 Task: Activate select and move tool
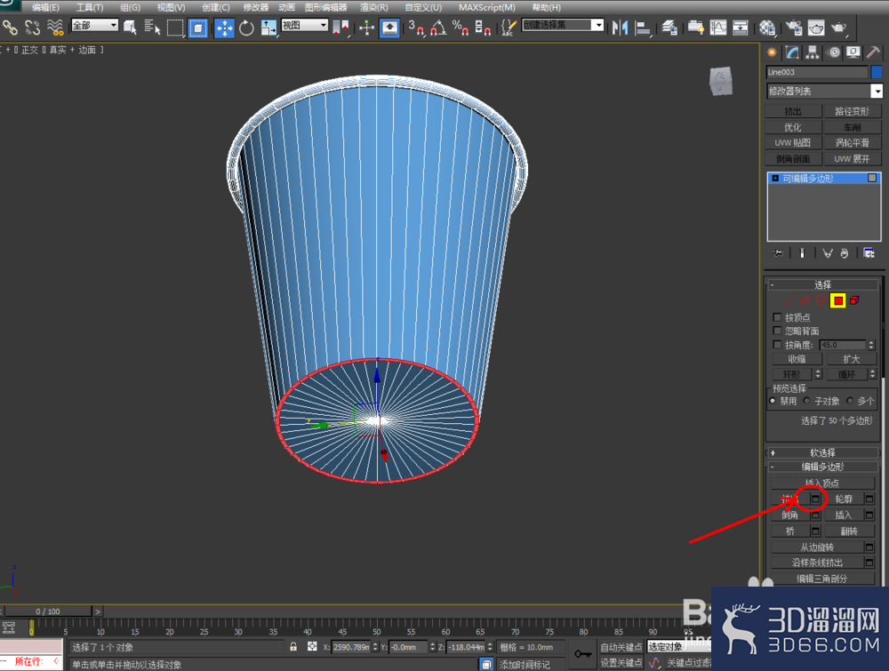coord(225,28)
